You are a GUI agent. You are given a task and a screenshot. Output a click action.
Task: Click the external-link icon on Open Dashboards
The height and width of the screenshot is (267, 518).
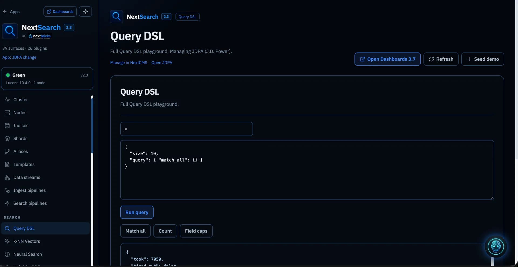(x=362, y=59)
